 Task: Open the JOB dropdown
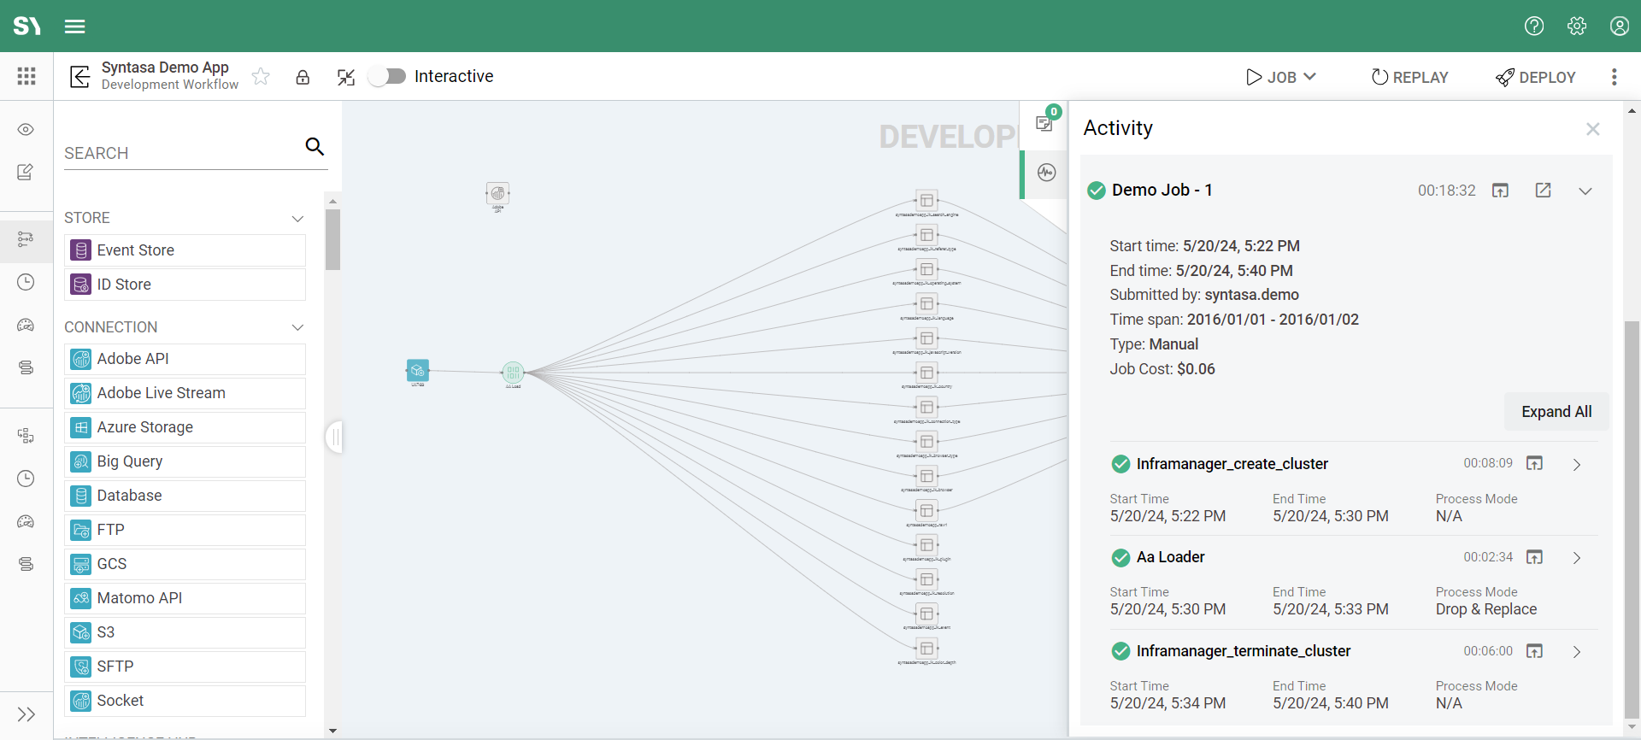tap(1280, 77)
